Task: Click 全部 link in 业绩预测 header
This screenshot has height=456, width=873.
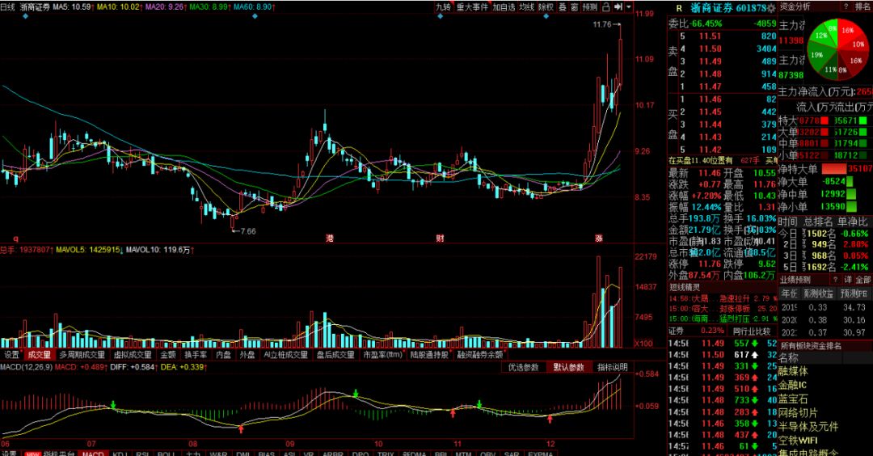Action: [863, 280]
